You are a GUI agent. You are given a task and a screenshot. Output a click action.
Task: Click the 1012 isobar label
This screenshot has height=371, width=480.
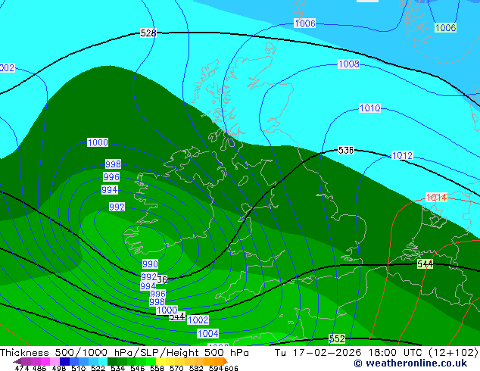tap(402, 155)
